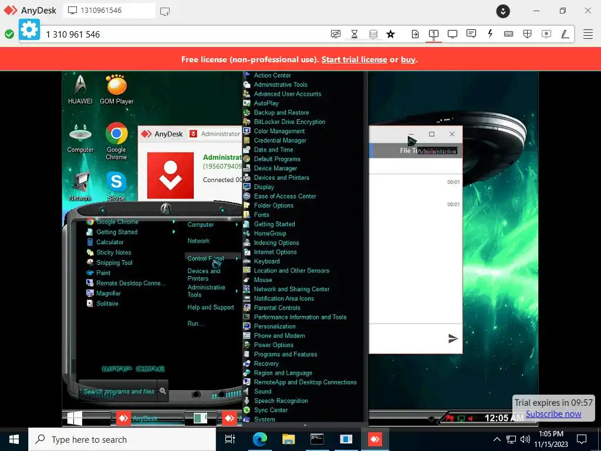Click the hourglass icon in AnyDesk toolbar

point(354,34)
